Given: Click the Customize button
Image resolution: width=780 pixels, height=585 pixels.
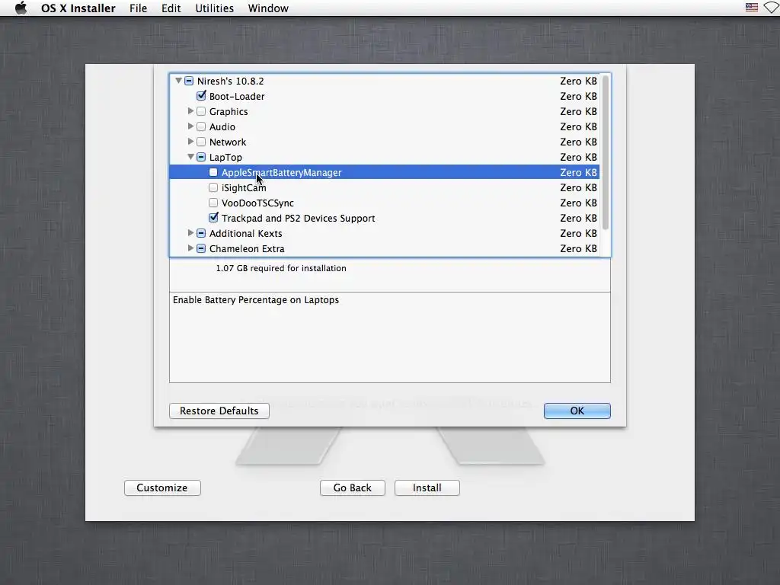Looking at the screenshot, I should (162, 487).
